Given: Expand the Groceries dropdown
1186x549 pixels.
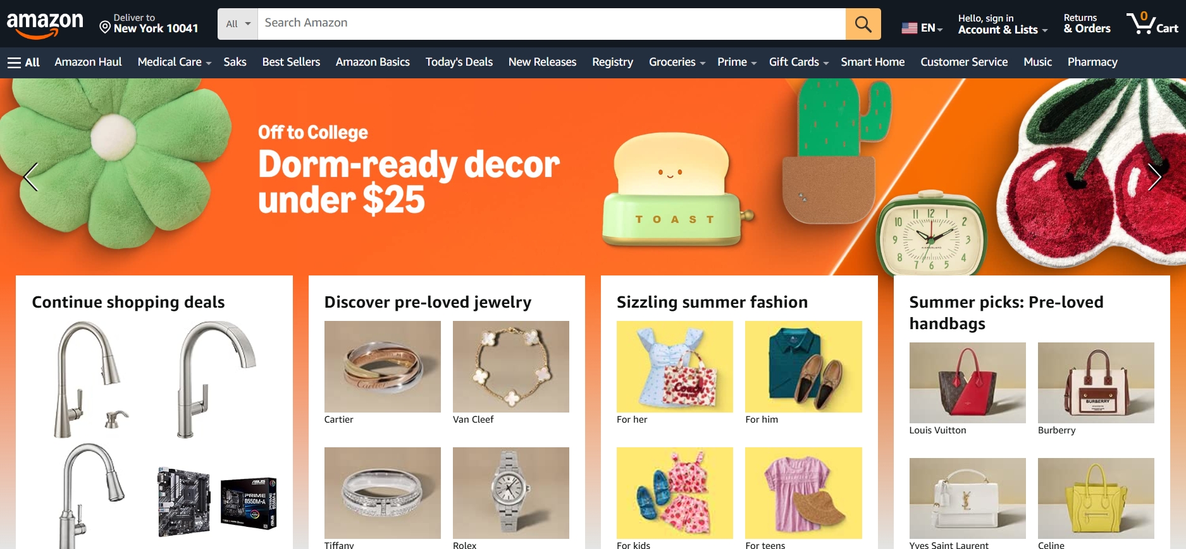Looking at the screenshot, I should [x=677, y=62].
